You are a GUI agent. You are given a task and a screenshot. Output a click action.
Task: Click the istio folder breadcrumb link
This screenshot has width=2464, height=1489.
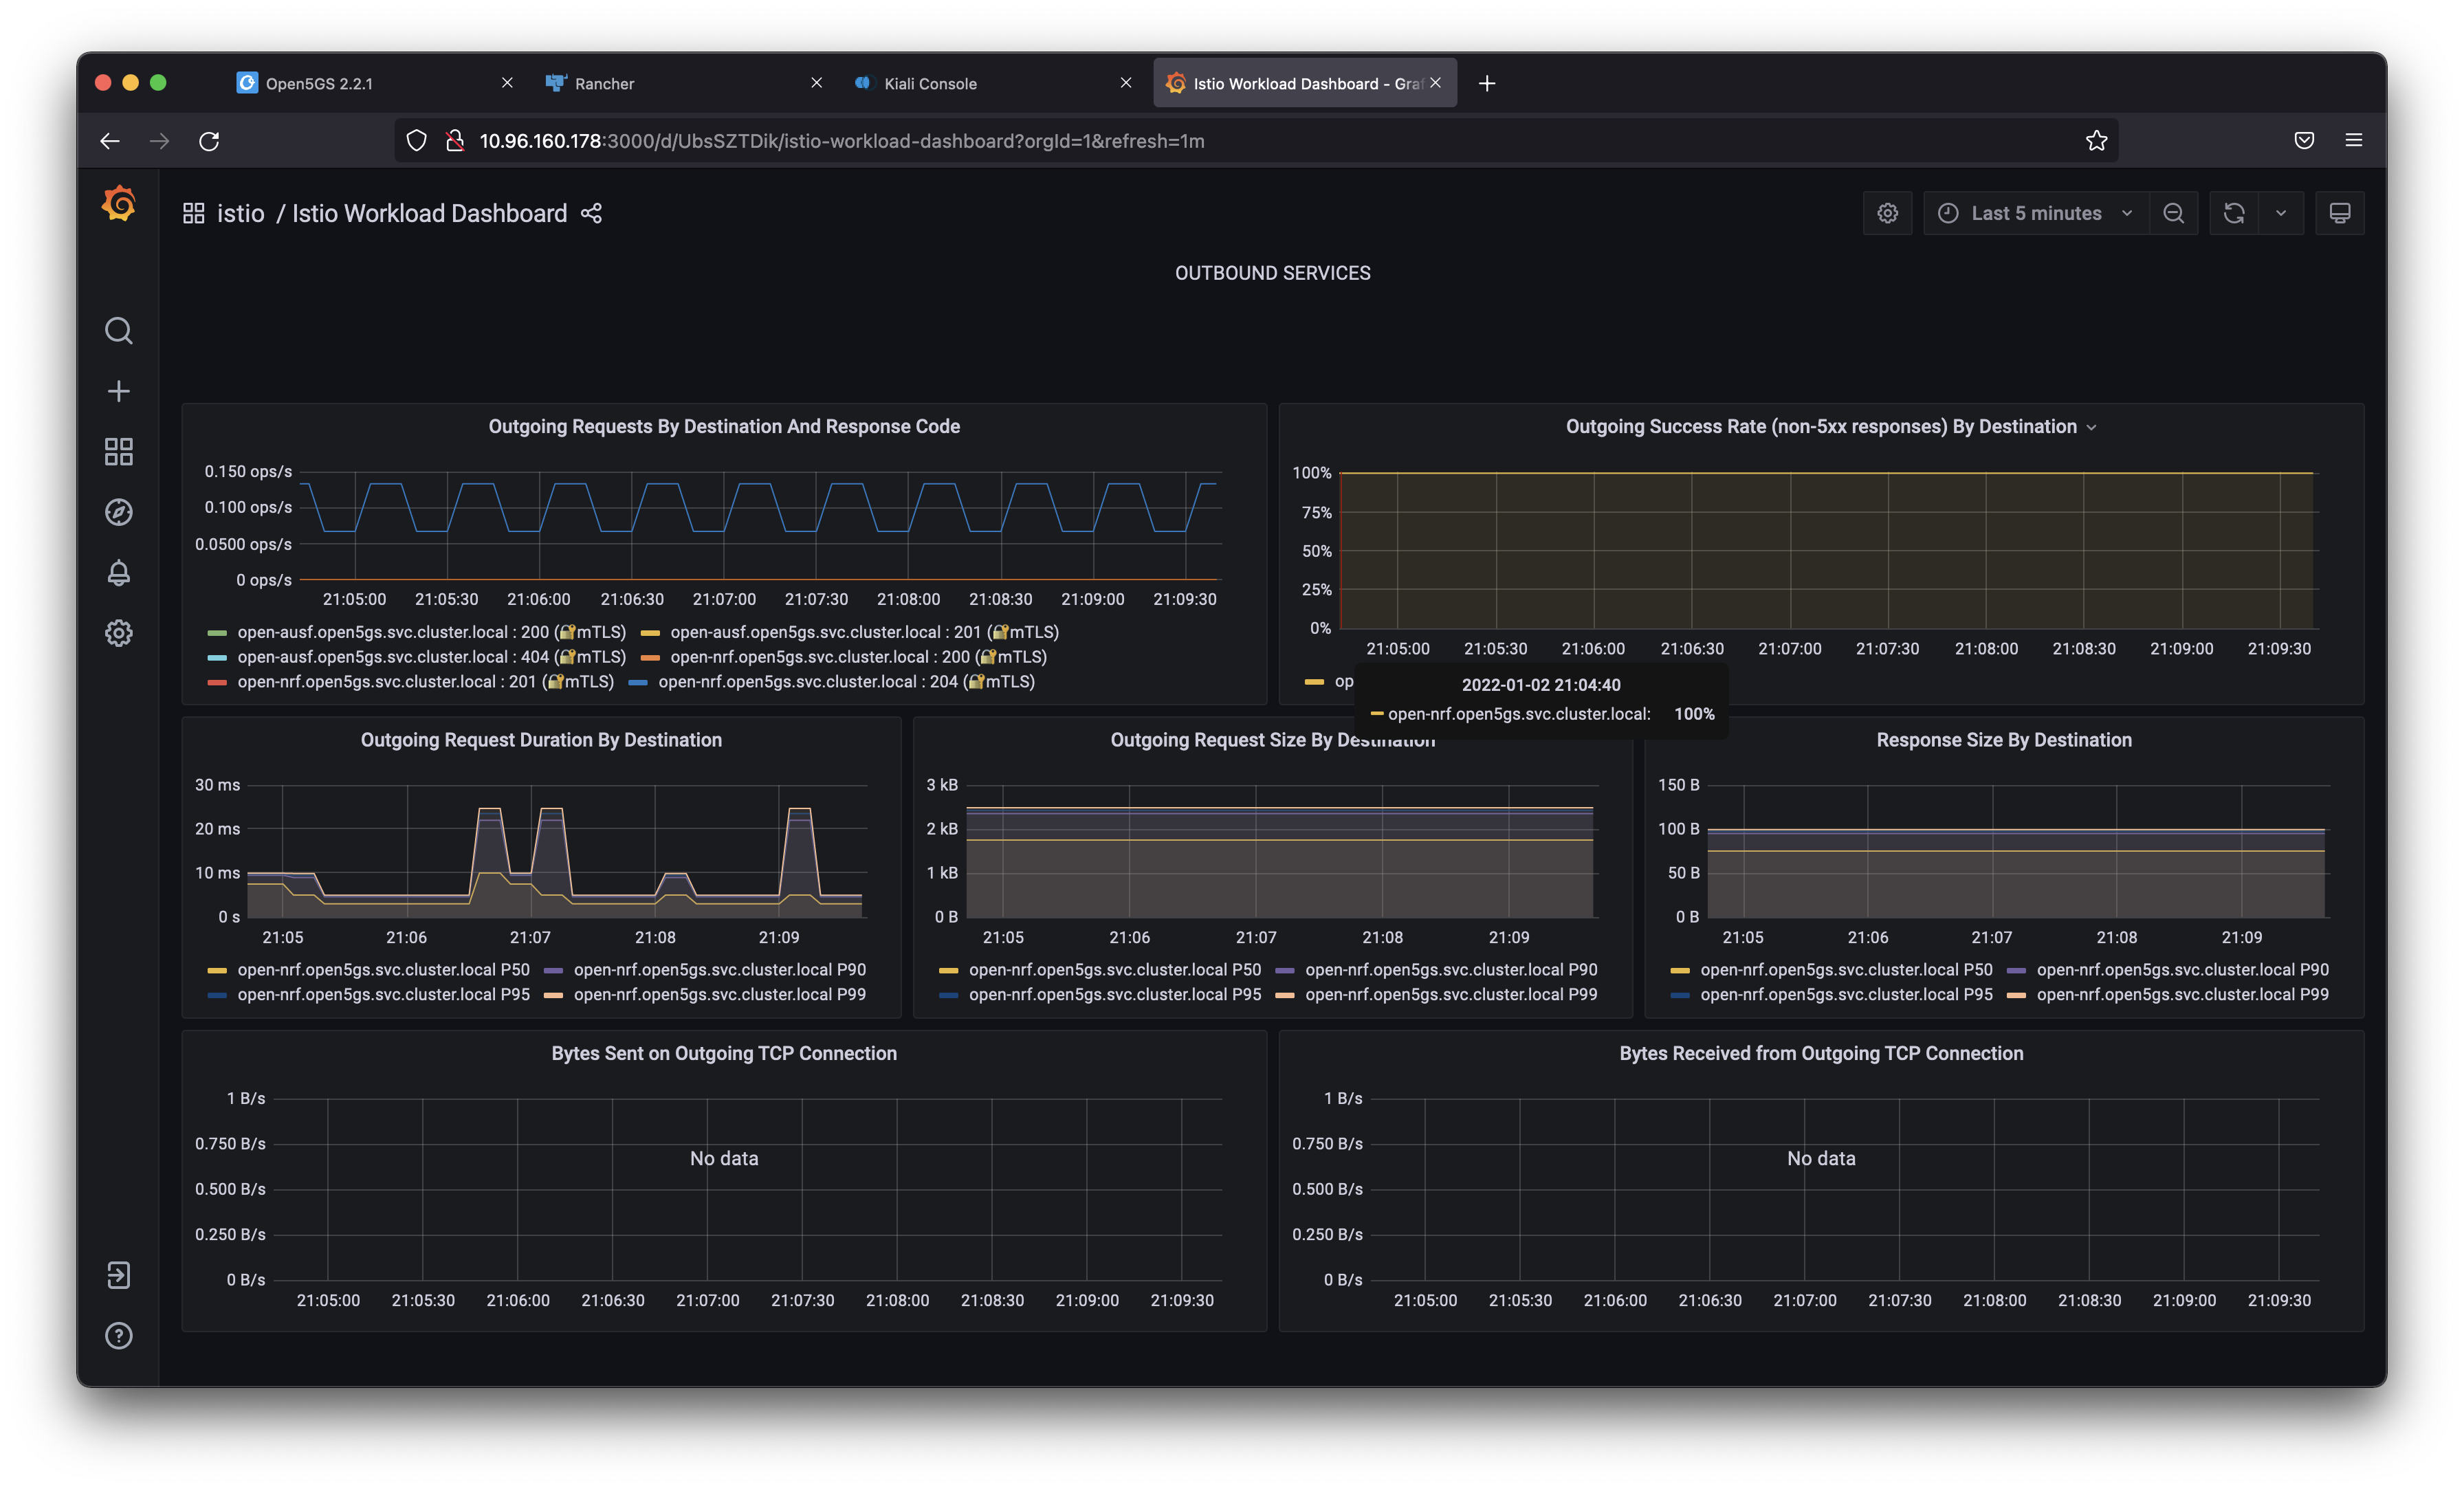click(241, 213)
